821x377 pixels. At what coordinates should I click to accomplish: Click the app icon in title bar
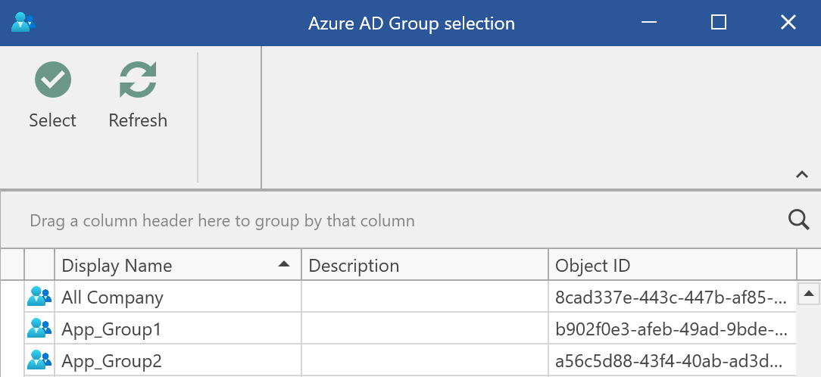pyautogui.click(x=23, y=23)
